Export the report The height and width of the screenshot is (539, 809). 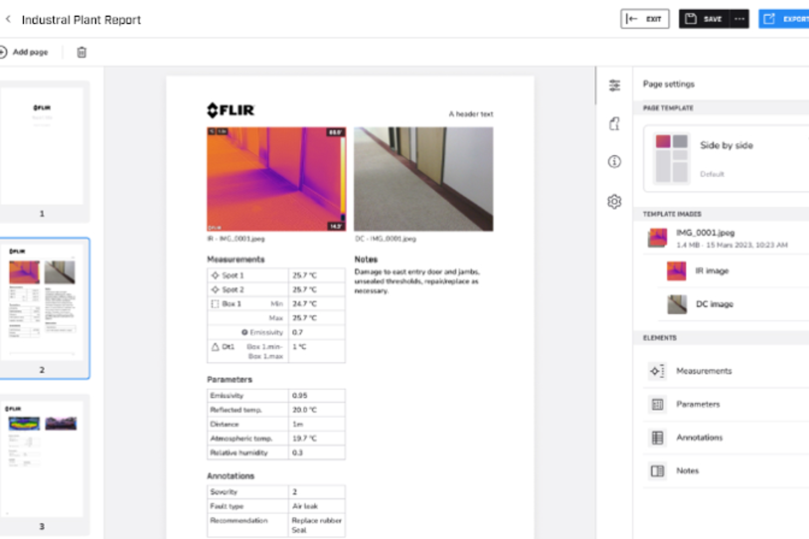pos(785,19)
